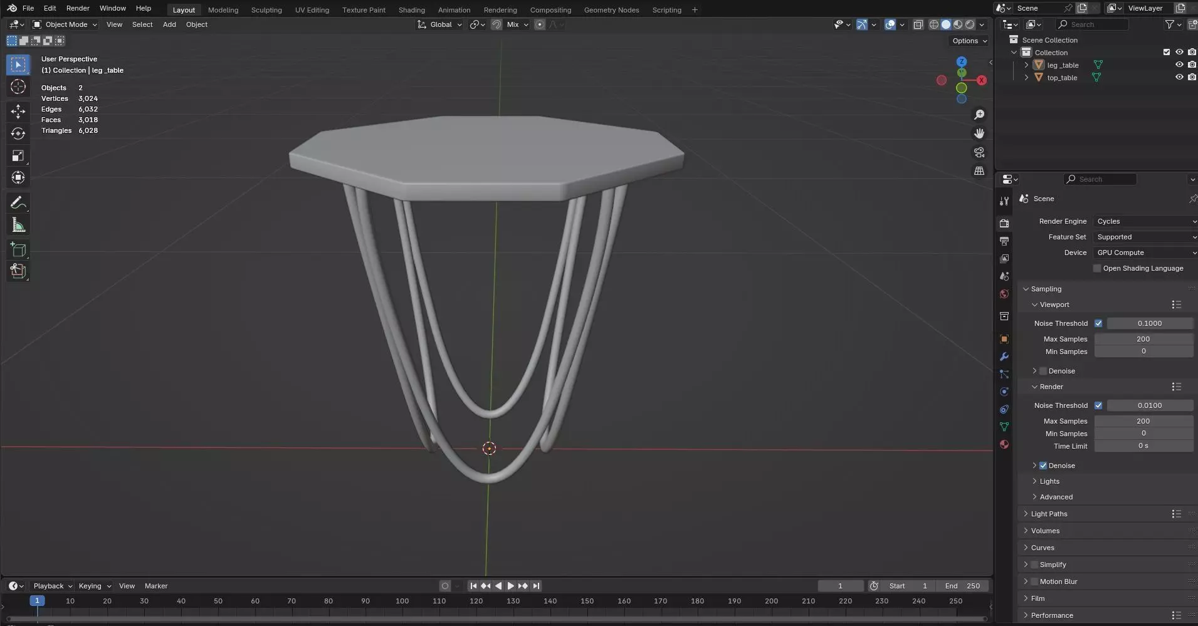Select the Scale tool
Image resolution: width=1198 pixels, height=626 pixels.
coord(18,155)
